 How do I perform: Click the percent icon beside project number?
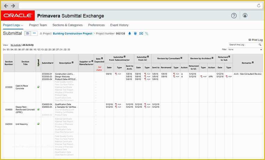[x=147, y=34]
